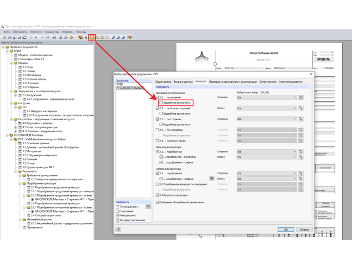Click the first toolbar icon, new protocol page
This screenshot has width=352, height=264.
(x=5, y=37)
